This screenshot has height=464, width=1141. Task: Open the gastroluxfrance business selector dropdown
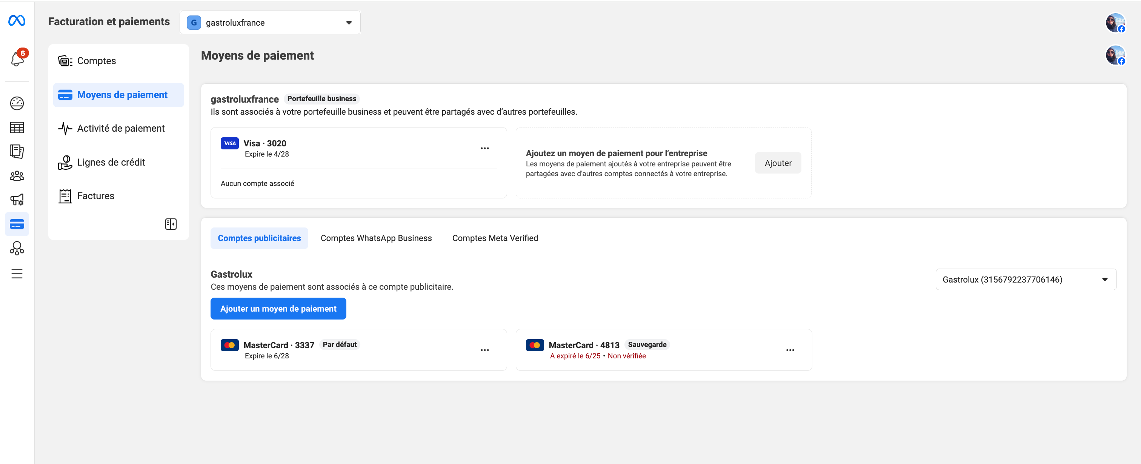[x=270, y=23]
